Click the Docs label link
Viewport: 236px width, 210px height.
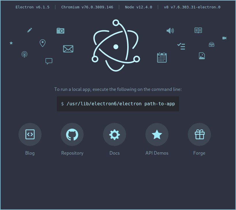tap(115, 153)
